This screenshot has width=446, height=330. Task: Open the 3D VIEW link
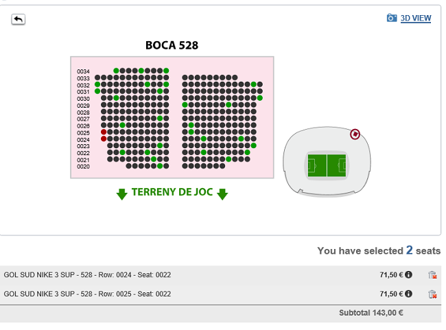point(416,19)
